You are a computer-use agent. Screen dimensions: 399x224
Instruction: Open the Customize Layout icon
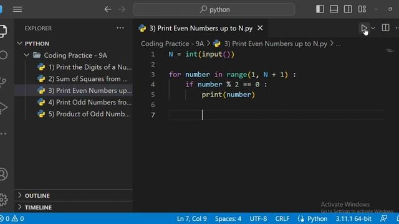point(362,9)
